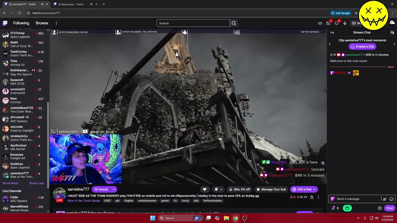Click the OBS icon in taskbar

click(x=244, y=218)
